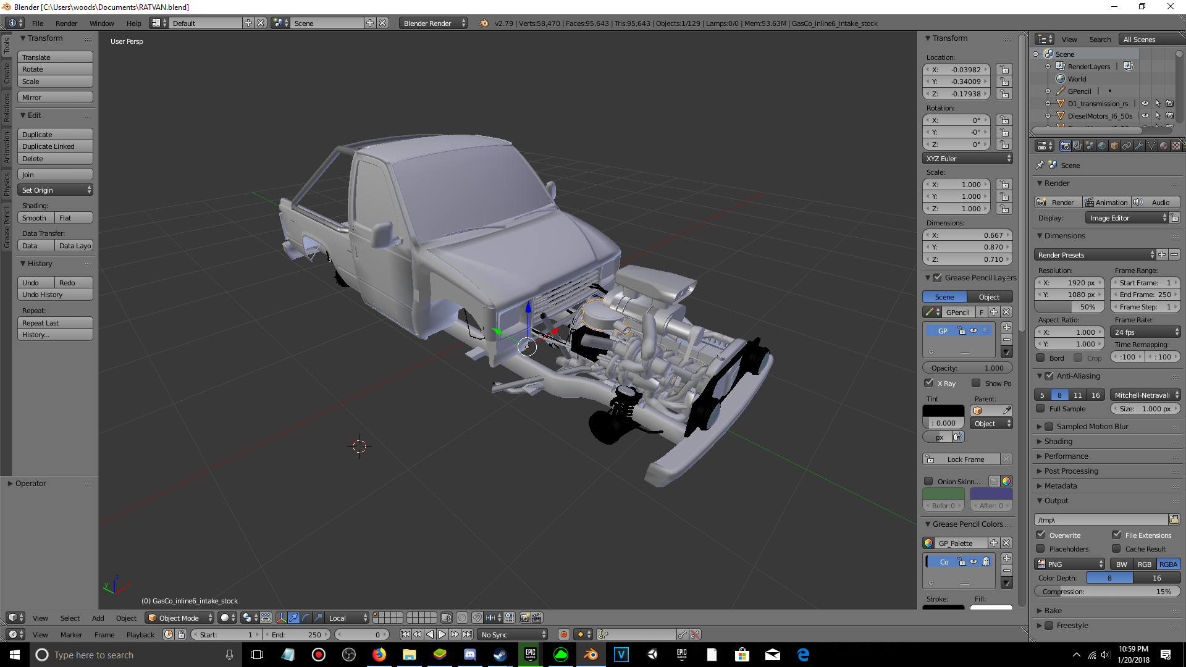Expand the Performance panel
The width and height of the screenshot is (1186, 667).
[x=1066, y=456]
